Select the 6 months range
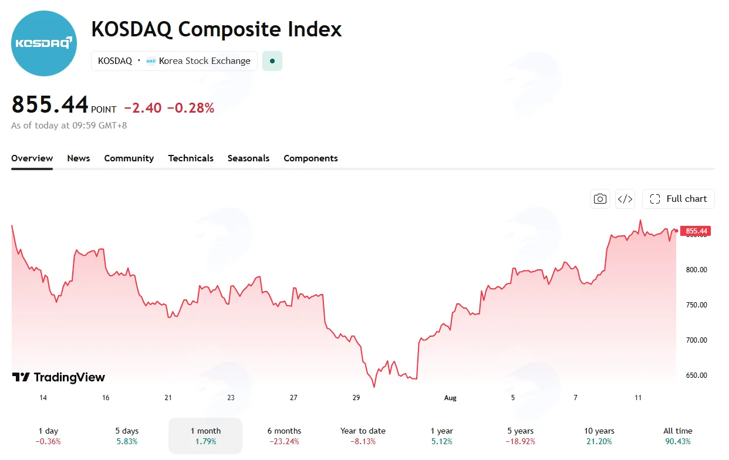729x460 pixels. click(284, 436)
